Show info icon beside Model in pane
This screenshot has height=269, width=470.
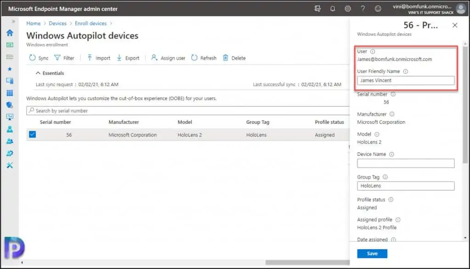[377, 134]
